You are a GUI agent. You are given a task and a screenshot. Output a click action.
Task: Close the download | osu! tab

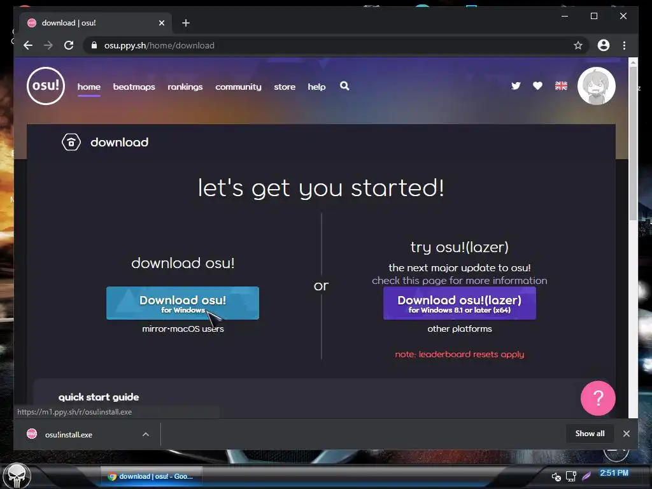162,23
